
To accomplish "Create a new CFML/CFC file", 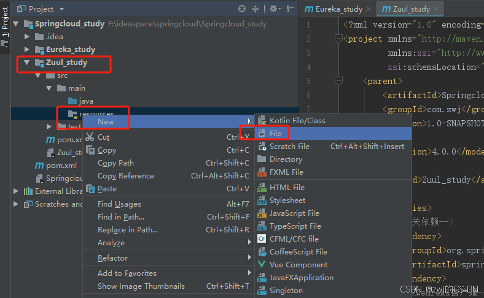I will 334,239.
